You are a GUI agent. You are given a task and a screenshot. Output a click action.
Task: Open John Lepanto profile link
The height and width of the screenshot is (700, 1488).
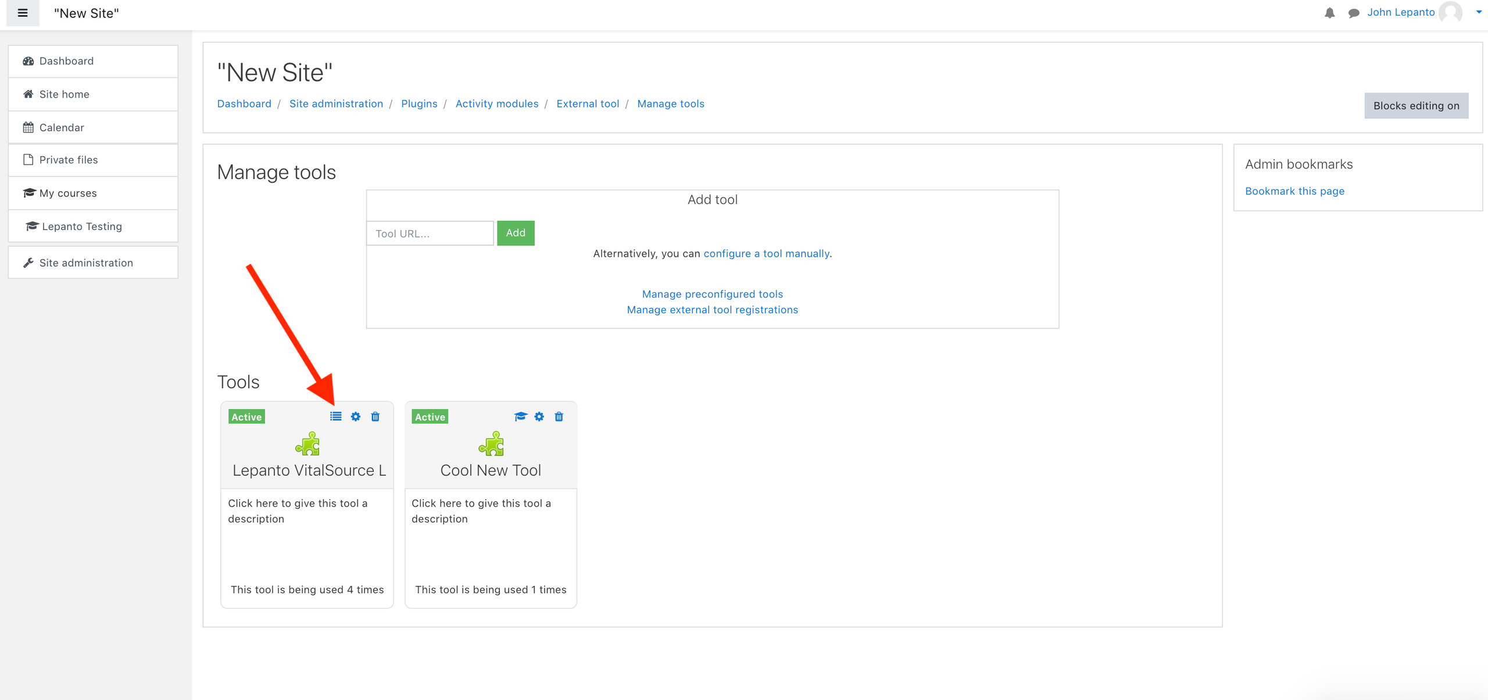(1401, 12)
